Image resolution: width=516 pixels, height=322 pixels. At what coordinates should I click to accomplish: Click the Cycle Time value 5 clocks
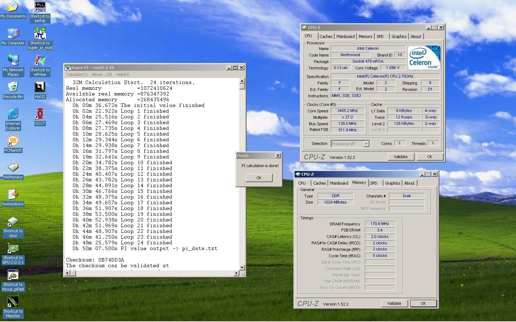click(x=380, y=256)
